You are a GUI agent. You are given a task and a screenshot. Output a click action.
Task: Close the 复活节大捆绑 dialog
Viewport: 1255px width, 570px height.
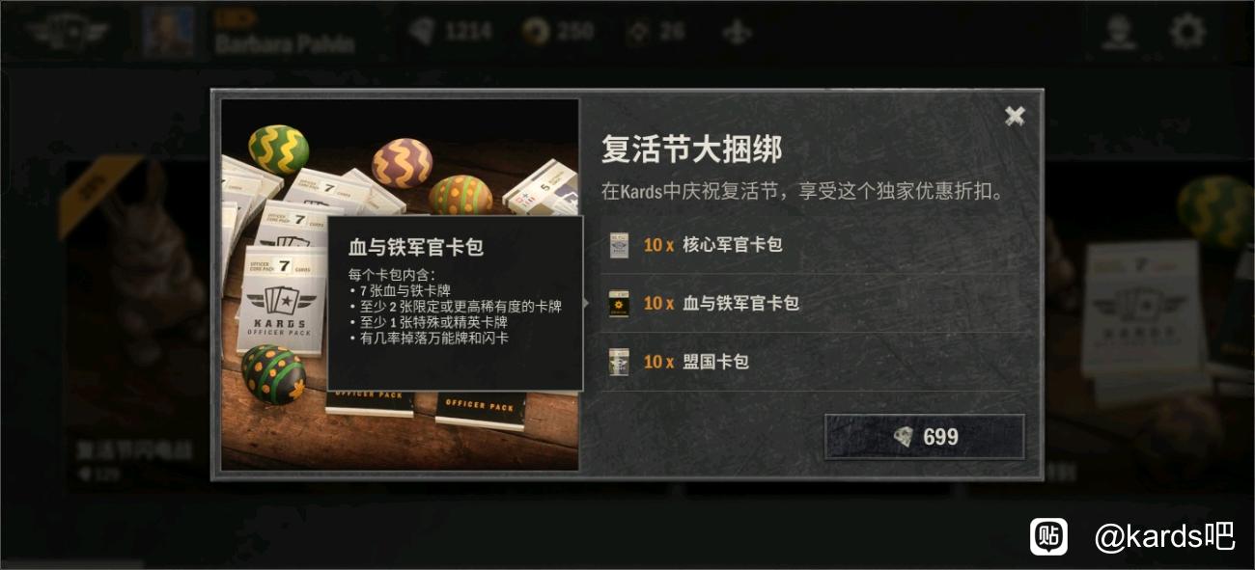click(1015, 116)
